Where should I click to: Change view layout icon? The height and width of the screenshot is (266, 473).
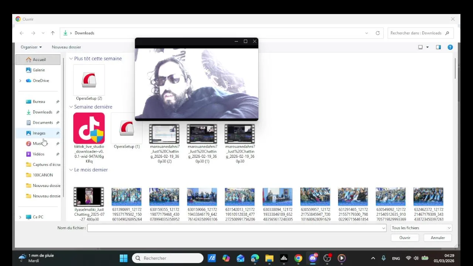(420, 47)
